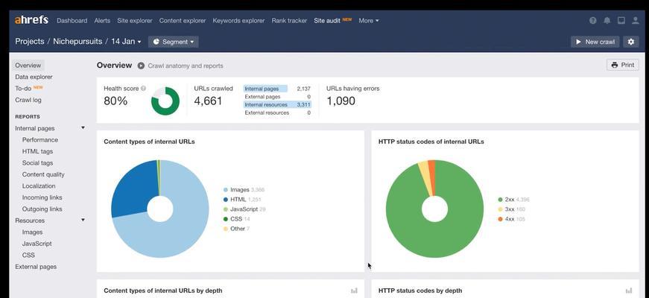Screen dimensions: 649x298
Task: Open JavaScript under Resources in sidebar
Action: click(x=37, y=244)
